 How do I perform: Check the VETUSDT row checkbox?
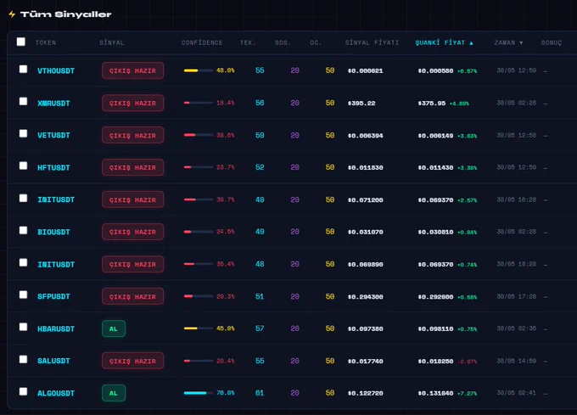pyautogui.click(x=23, y=133)
